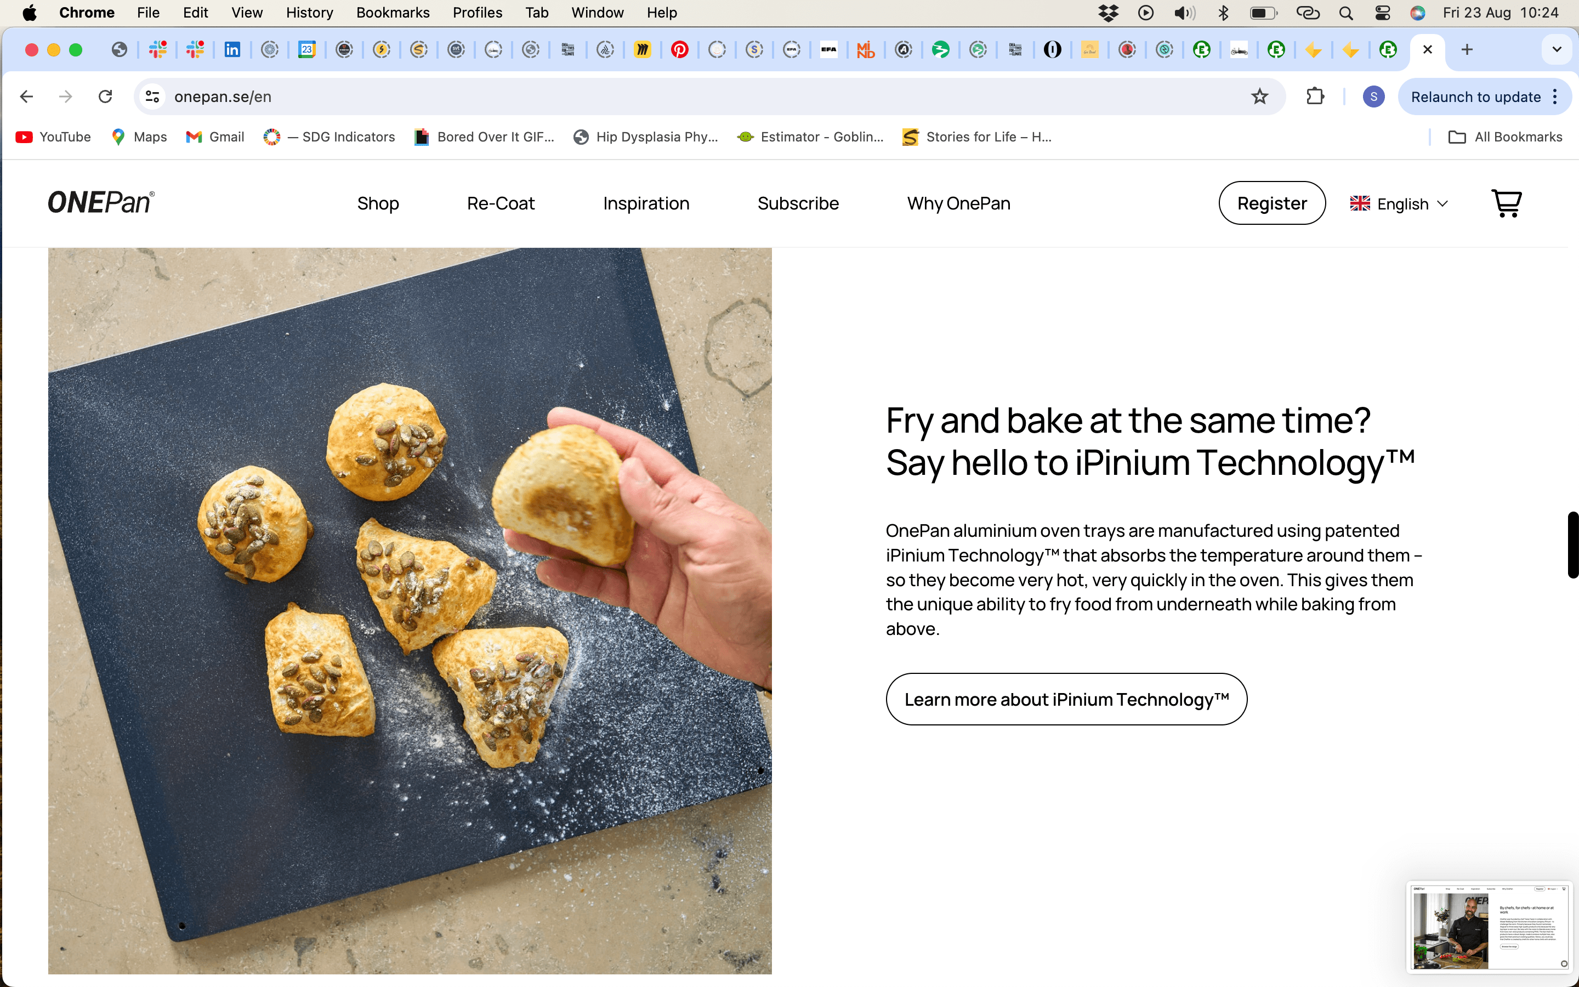Switch to the Miro tab

[643, 49]
